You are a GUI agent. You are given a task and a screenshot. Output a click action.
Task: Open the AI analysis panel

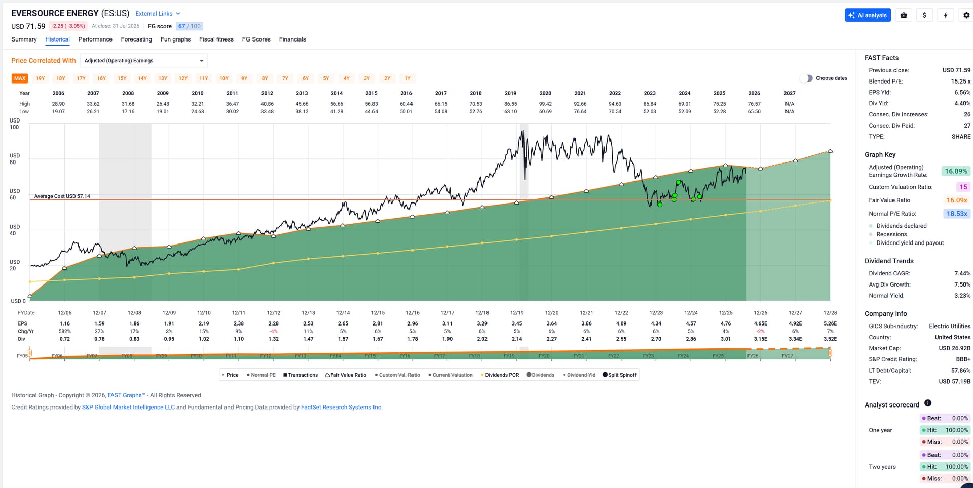point(868,15)
